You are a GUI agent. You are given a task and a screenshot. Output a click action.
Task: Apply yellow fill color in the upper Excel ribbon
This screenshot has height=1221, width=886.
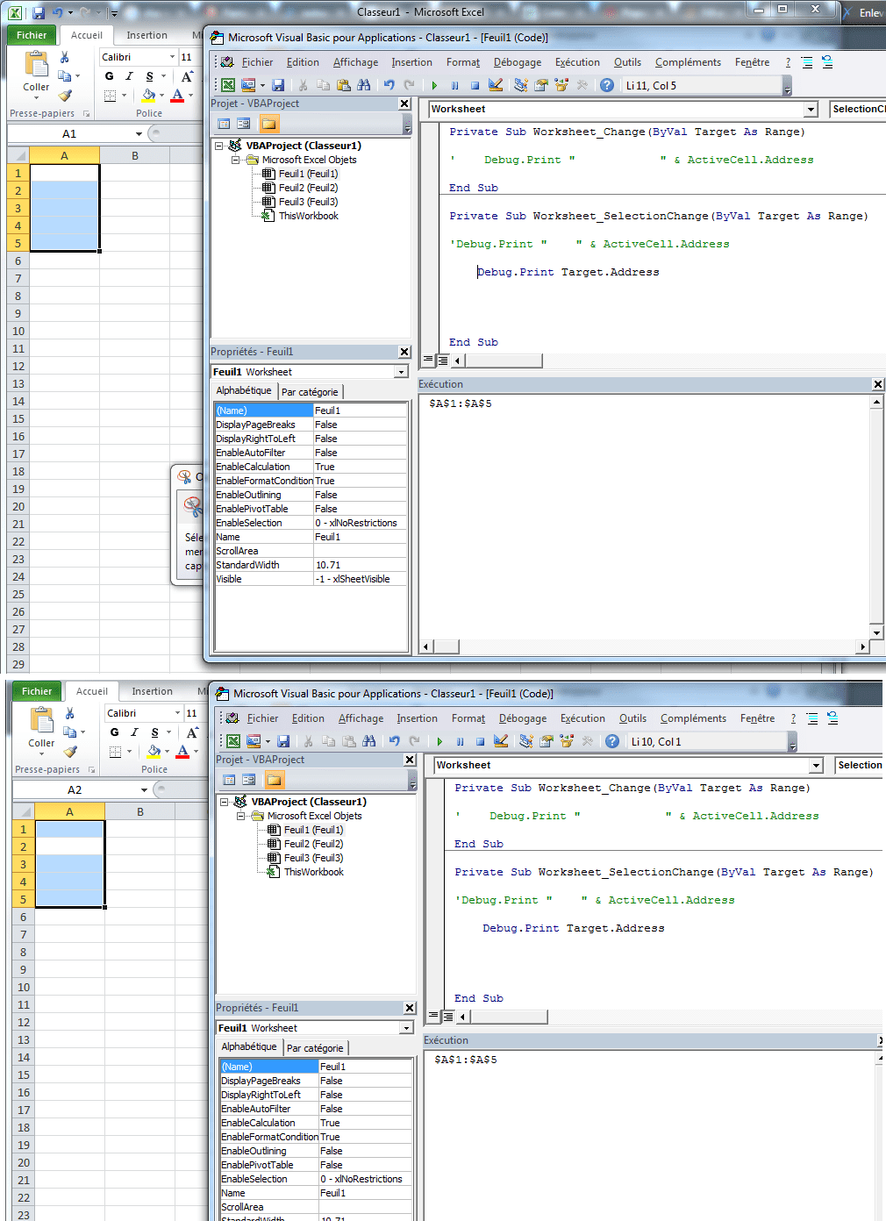coord(148,95)
